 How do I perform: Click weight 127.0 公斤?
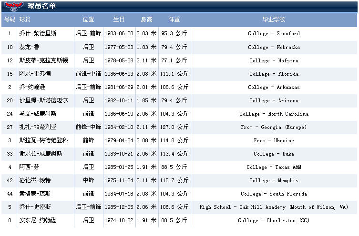174,127
